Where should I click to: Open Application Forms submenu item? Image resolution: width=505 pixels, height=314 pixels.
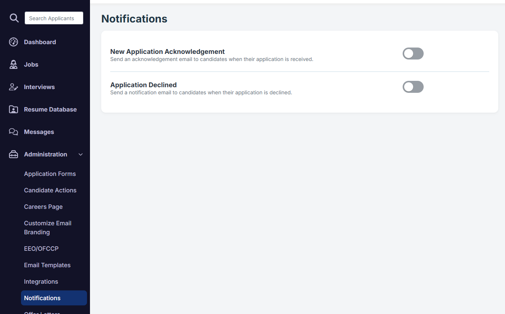(50, 174)
